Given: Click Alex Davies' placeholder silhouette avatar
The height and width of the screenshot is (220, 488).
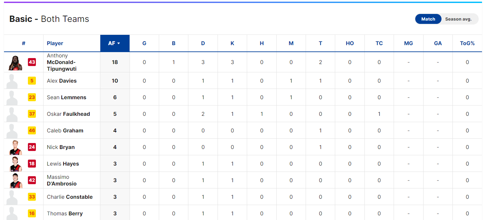Looking at the screenshot, I should click(x=13, y=81).
